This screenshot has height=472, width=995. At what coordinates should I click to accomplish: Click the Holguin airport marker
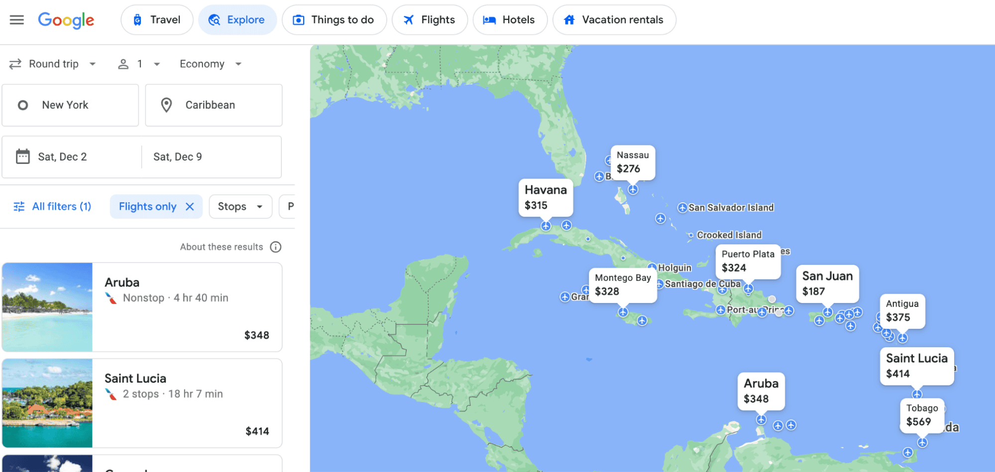point(652,267)
